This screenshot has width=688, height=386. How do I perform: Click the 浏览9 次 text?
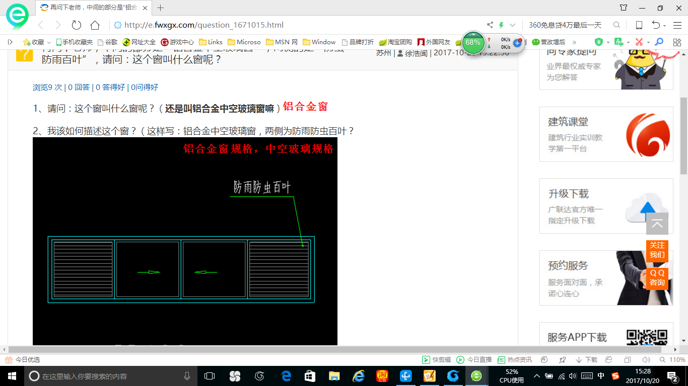point(47,87)
